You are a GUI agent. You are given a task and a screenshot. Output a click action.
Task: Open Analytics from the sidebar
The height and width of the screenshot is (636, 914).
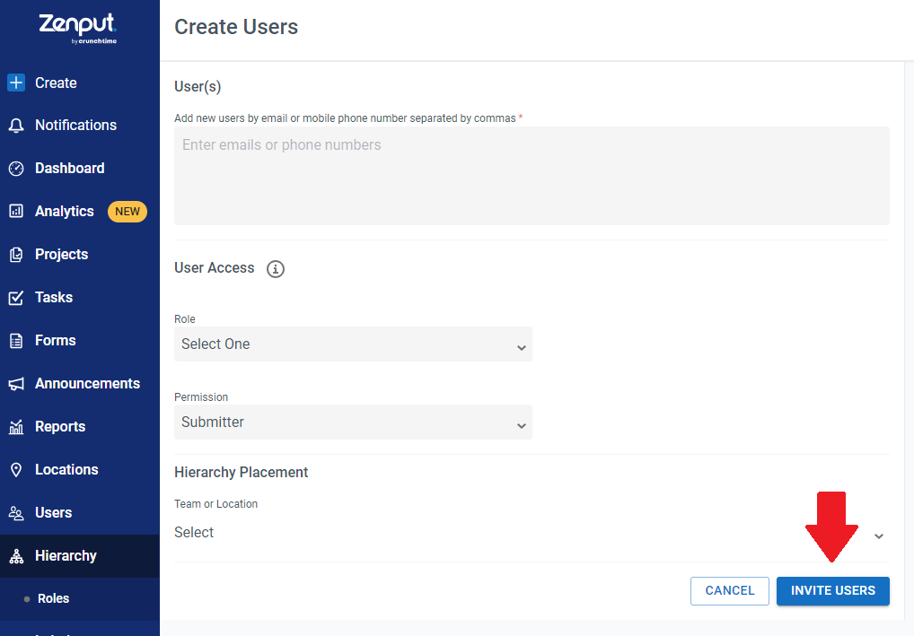tap(64, 211)
